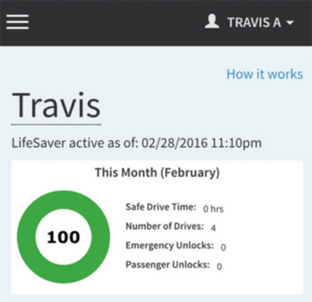
Task: Follow the How it works link
Action: (x=265, y=74)
